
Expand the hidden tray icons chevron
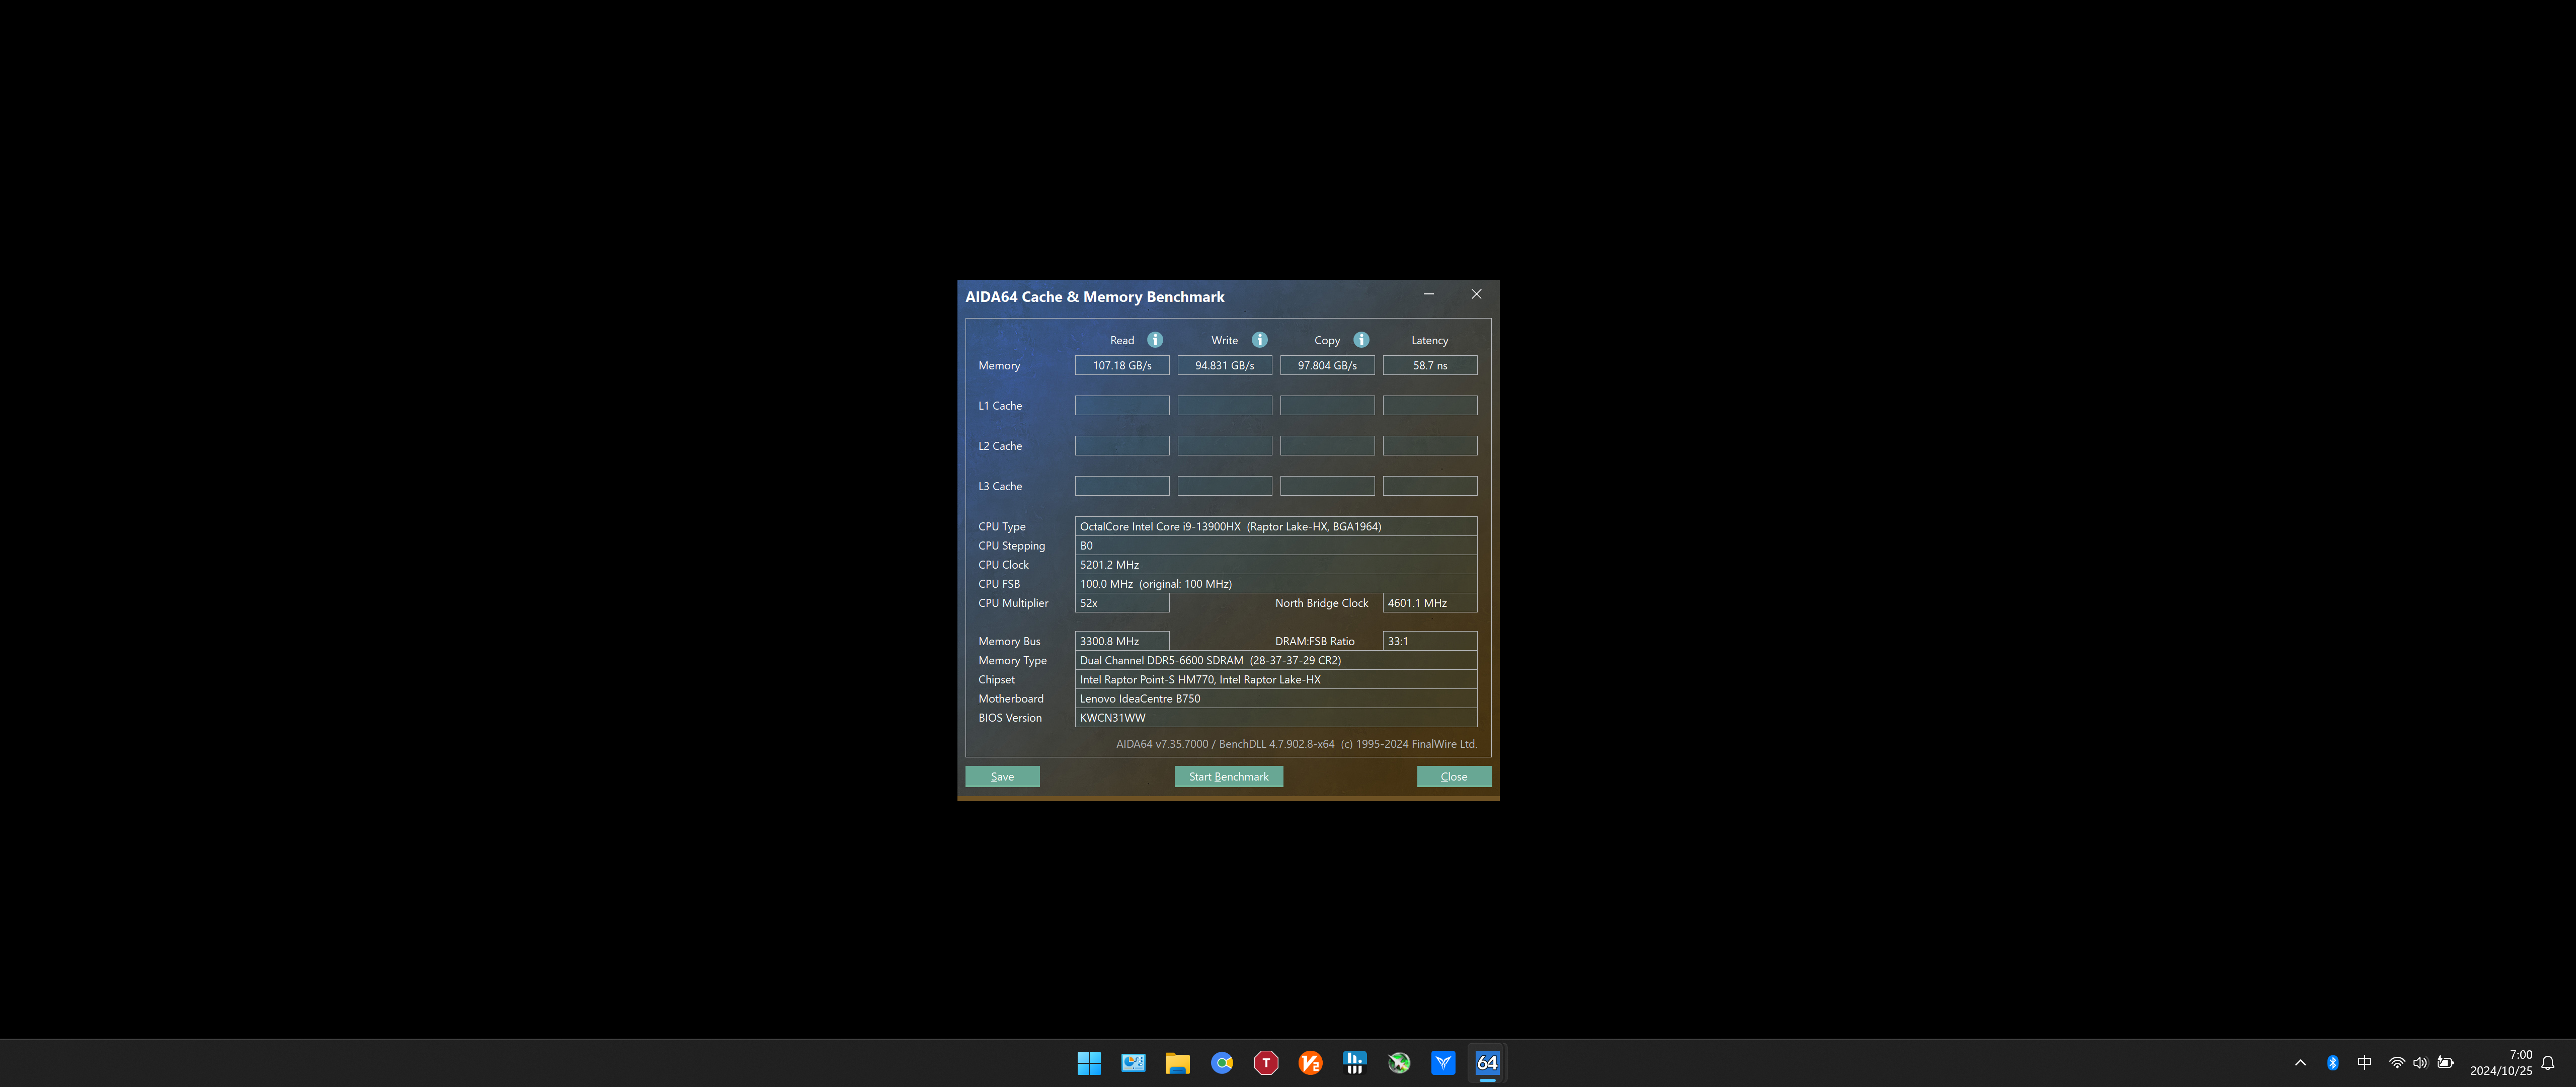2300,1063
